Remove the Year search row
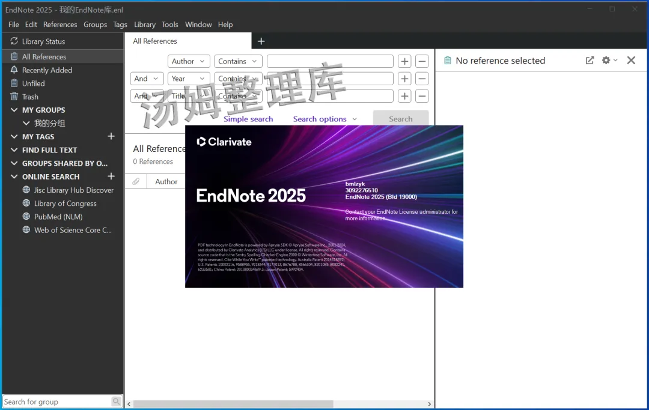The width and height of the screenshot is (649, 410). 422,79
